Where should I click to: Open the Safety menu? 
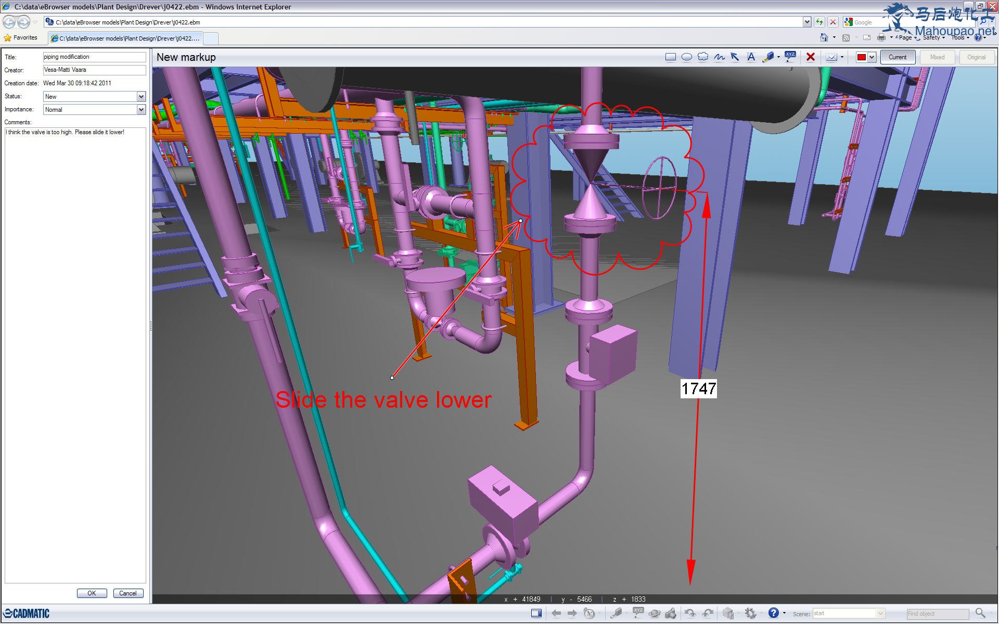(933, 37)
